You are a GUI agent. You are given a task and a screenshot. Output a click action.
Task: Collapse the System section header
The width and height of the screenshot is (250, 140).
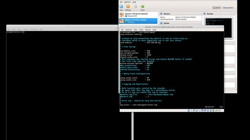pyautogui.click(x=180, y=23)
